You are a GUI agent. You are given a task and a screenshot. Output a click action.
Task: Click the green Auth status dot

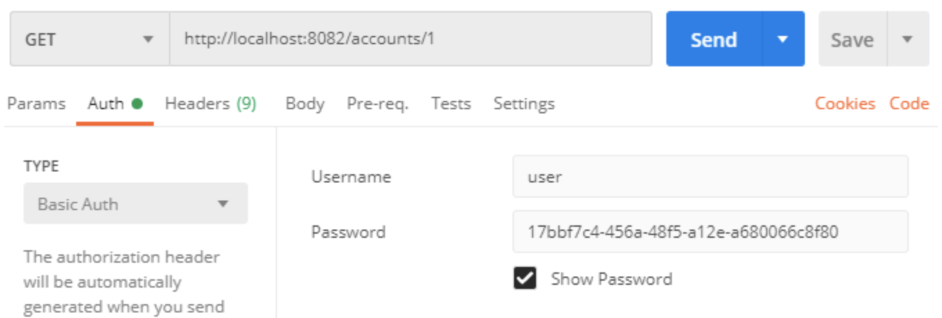(137, 104)
